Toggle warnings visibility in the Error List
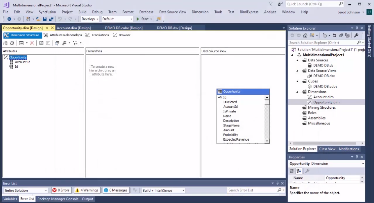This screenshot has width=374, height=203. [87, 190]
